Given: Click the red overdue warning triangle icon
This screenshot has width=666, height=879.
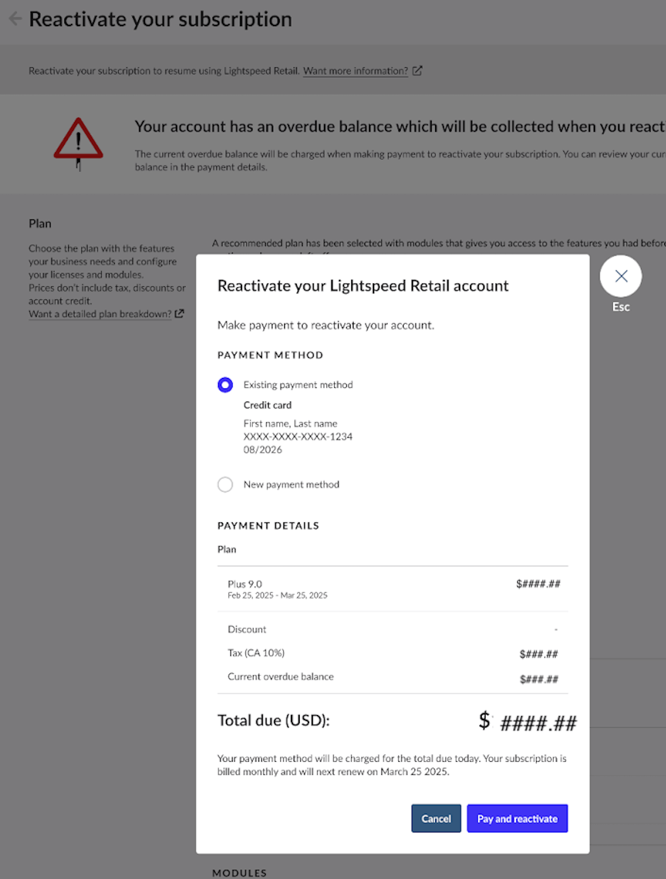Looking at the screenshot, I should coord(78,139).
